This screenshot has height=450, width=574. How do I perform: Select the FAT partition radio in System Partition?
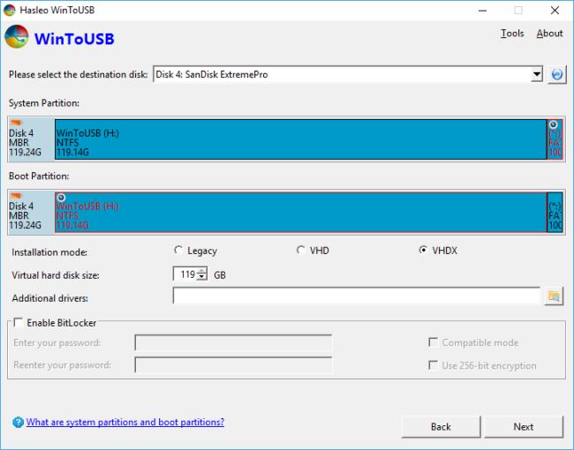pos(553,124)
